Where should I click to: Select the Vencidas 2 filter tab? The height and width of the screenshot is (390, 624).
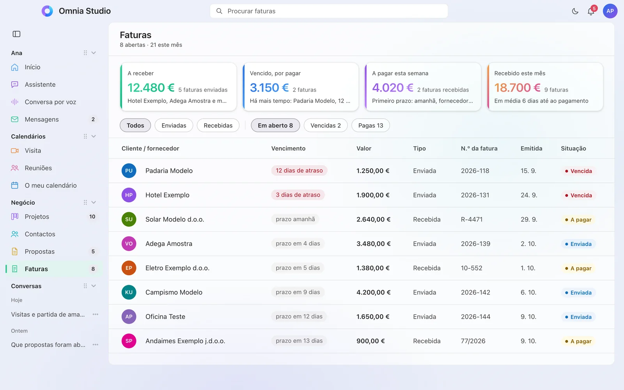click(x=326, y=125)
